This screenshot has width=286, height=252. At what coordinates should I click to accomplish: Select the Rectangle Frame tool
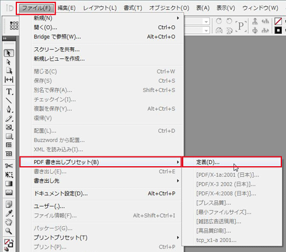pos(9,127)
